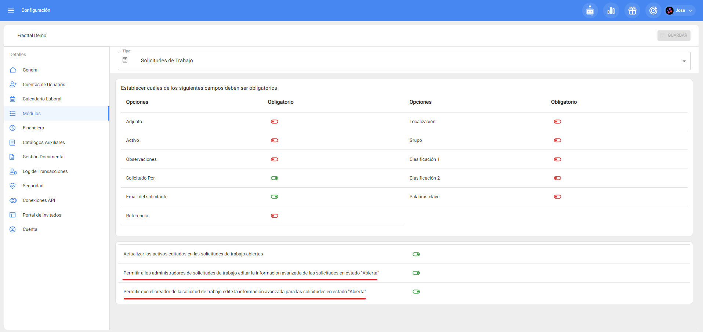
Task: Select Módulos in the sidebar
Action: [32, 114]
